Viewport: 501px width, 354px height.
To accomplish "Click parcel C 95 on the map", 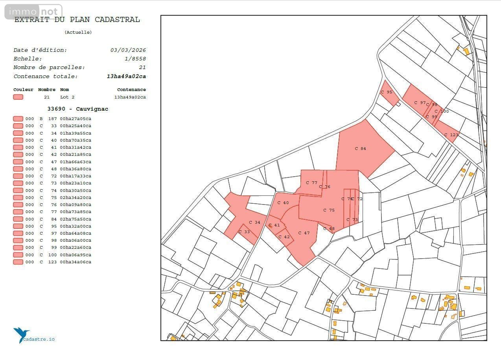I will [x=389, y=93].
